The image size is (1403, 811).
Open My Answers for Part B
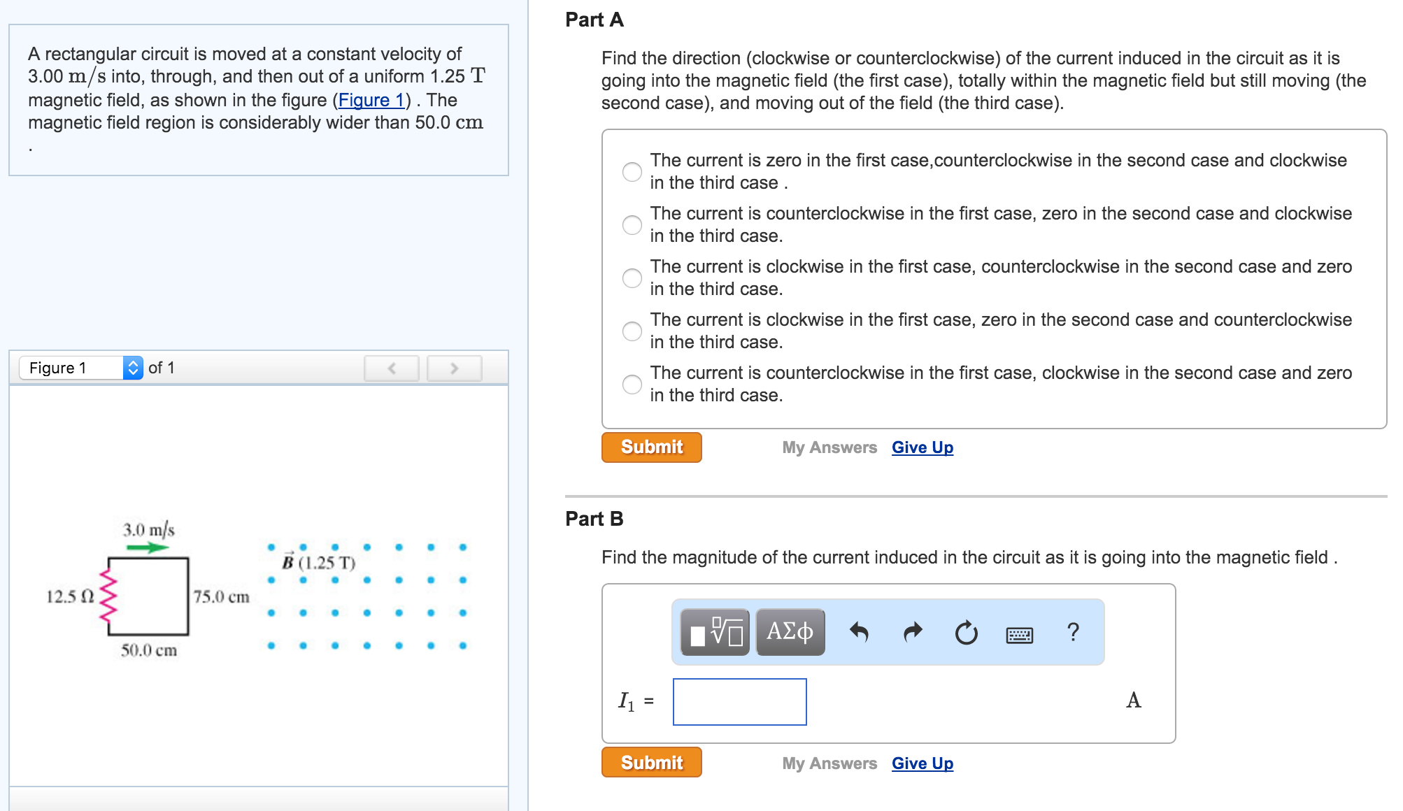(829, 763)
